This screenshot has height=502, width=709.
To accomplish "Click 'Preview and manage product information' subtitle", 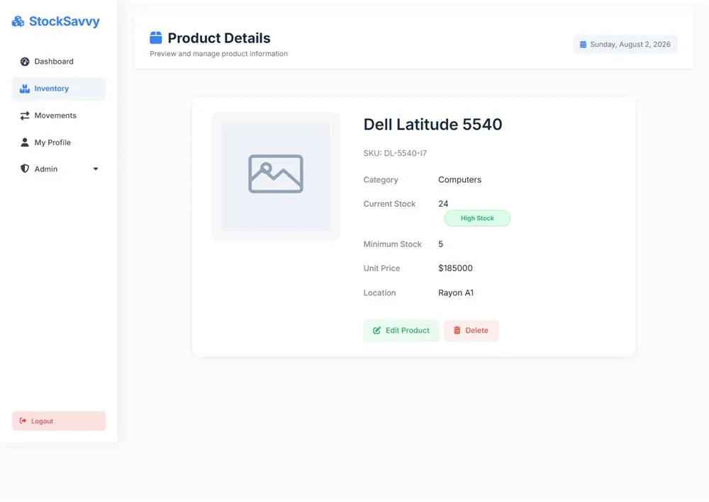I will click(218, 54).
